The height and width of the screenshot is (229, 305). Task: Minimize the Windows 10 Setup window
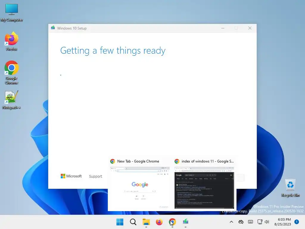coord(223,28)
